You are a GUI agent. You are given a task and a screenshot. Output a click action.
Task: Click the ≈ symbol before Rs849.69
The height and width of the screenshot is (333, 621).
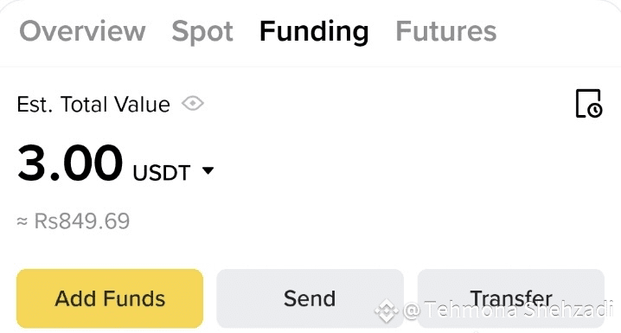pos(22,221)
